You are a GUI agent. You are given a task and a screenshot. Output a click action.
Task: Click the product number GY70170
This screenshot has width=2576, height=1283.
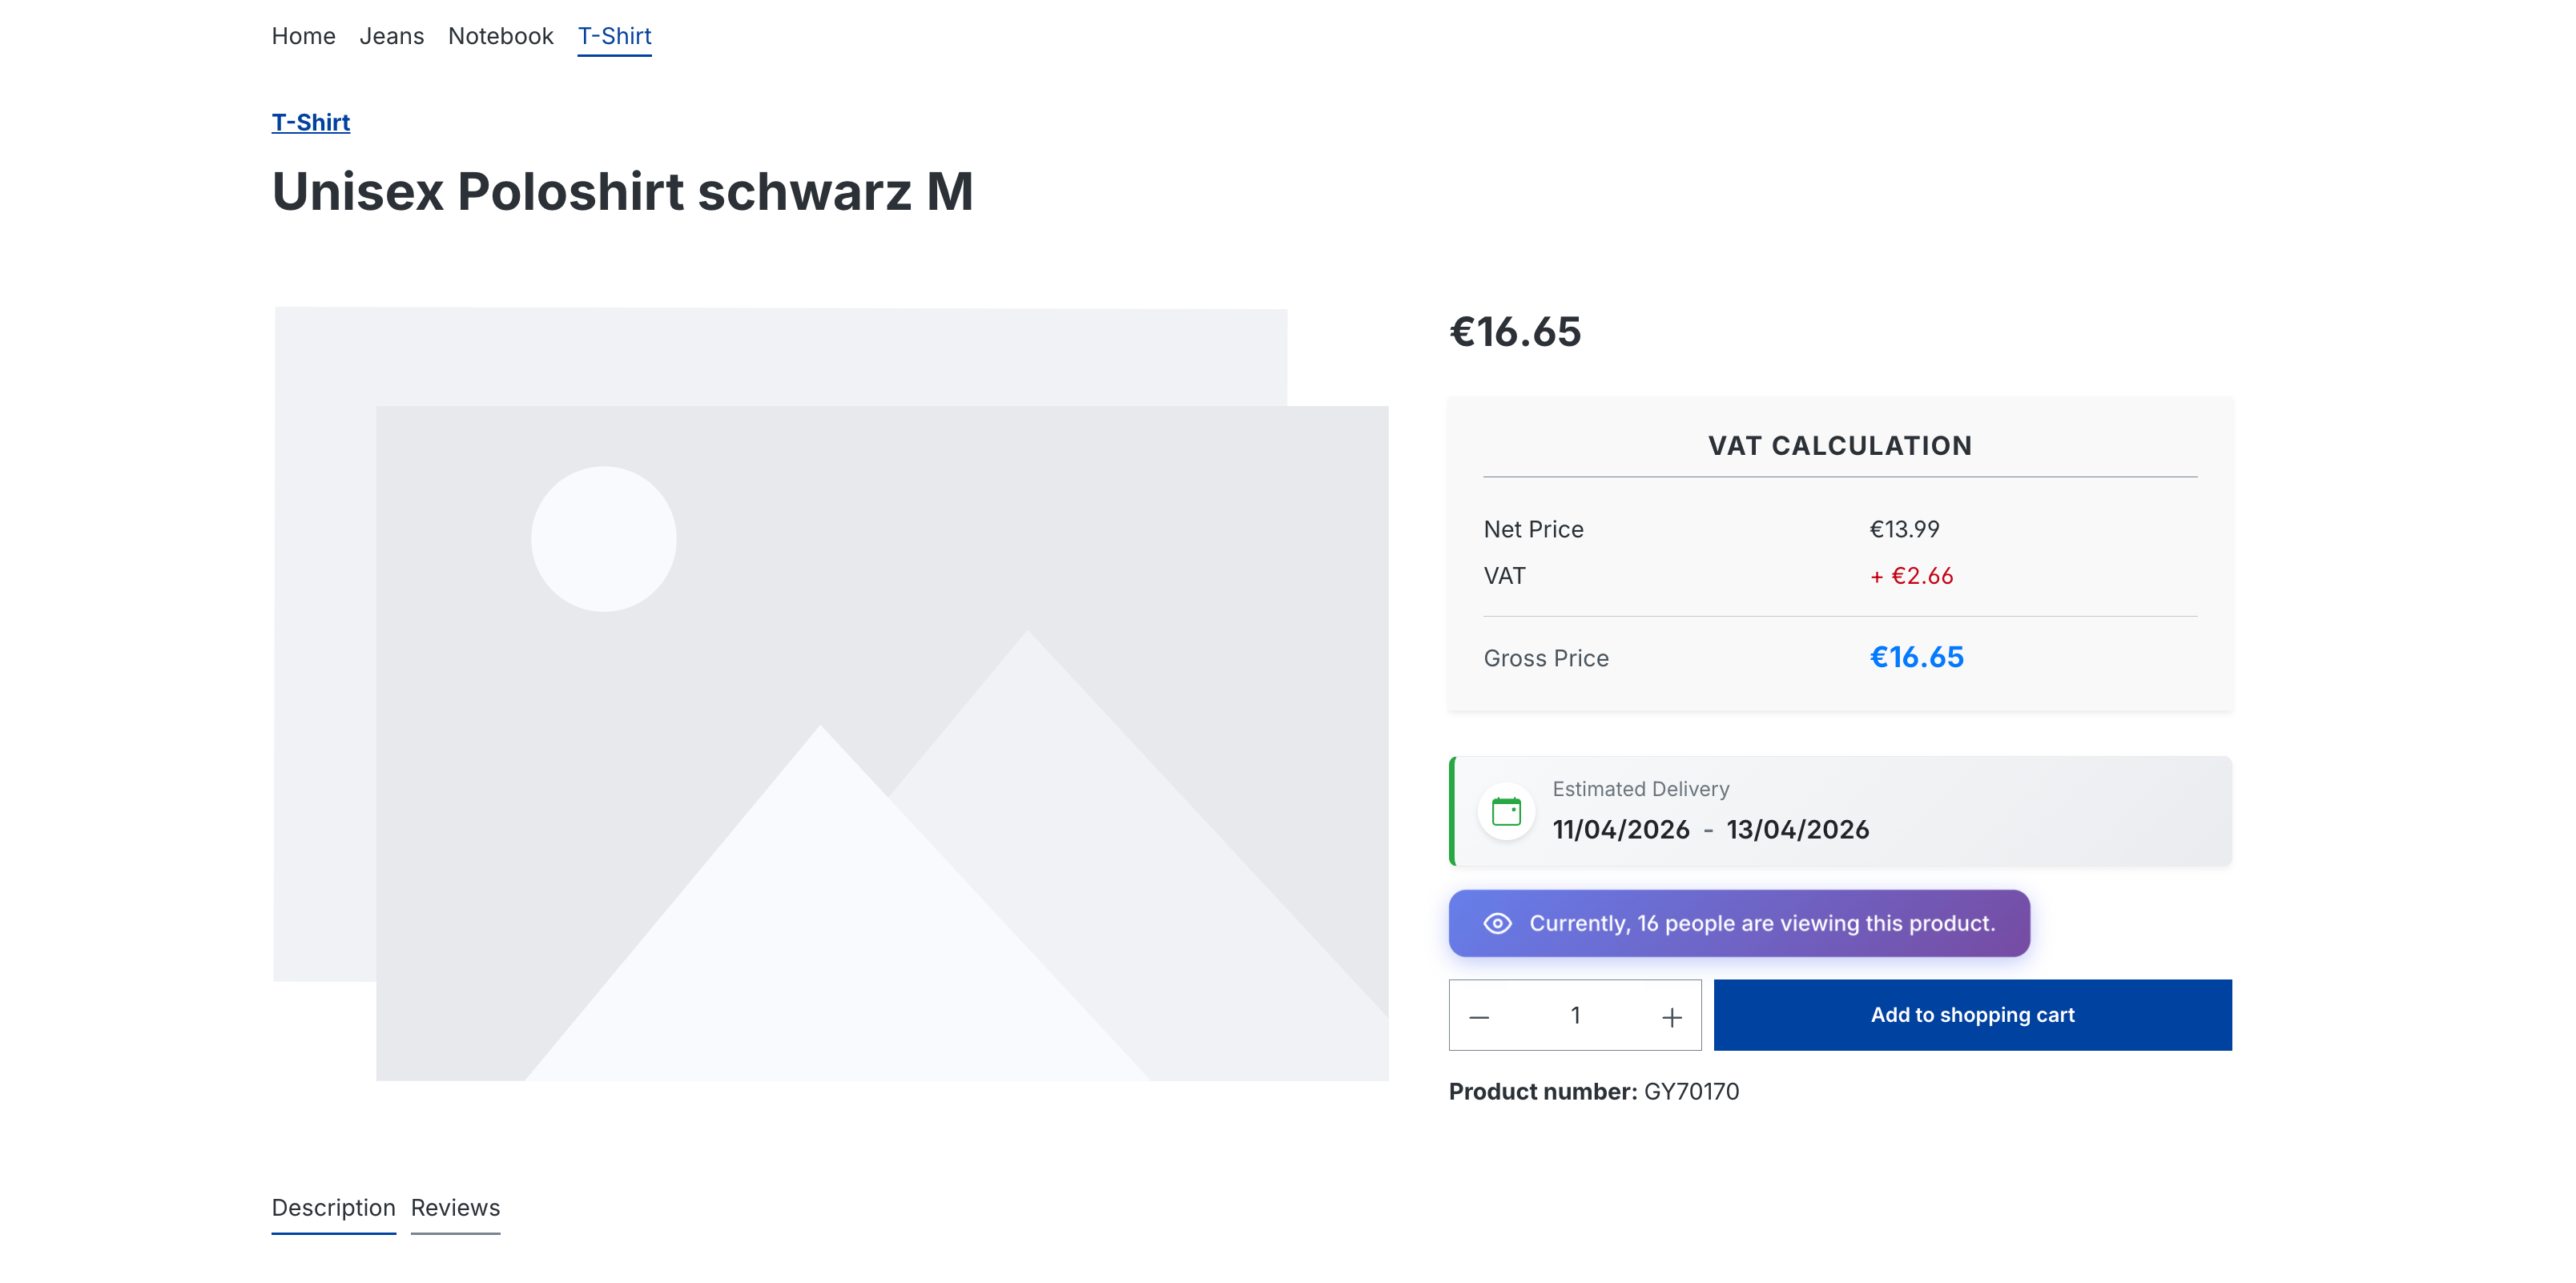coord(1691,1091)
